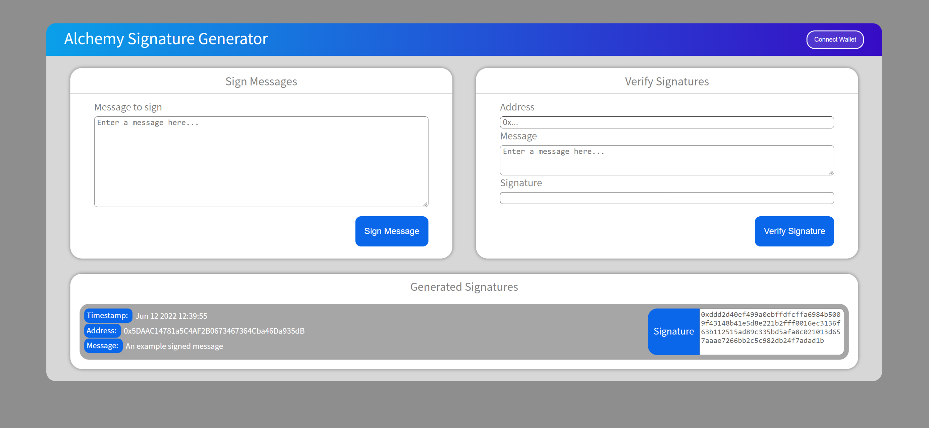The width and height of the screenshot is (929, 428).
Task: Click the Jun 12 2022 12:39:55 timestamp value
Action: coord(171,316)
